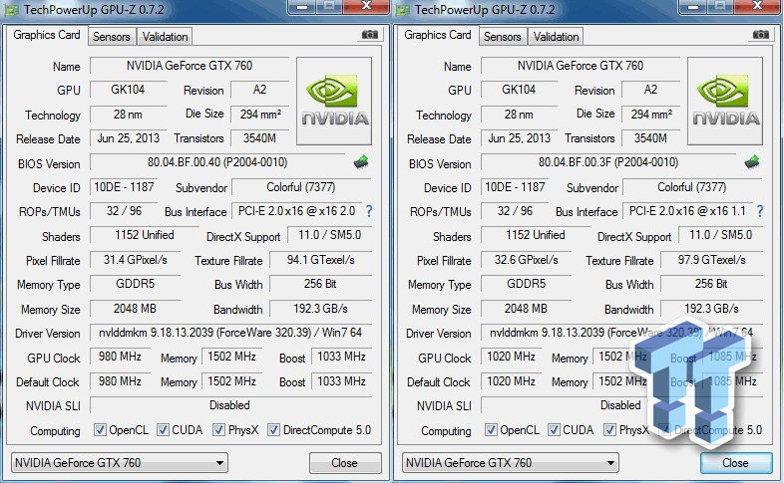Click the GPU Clock 1020 MHz value in right window

511,357
